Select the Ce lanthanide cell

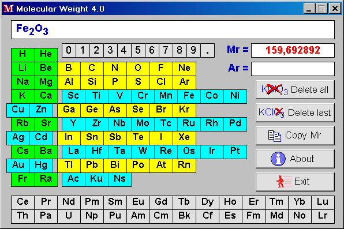point(23,202)
